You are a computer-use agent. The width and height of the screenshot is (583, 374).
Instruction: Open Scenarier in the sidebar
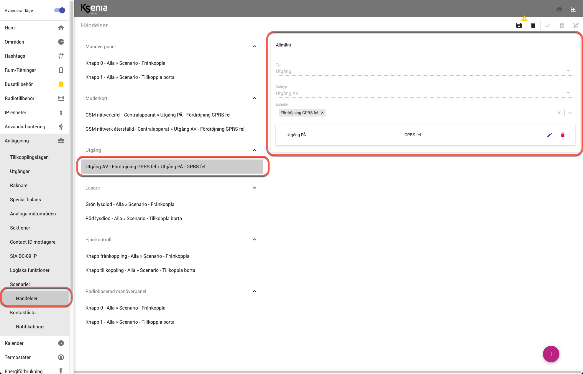click(x=20, y=284)
